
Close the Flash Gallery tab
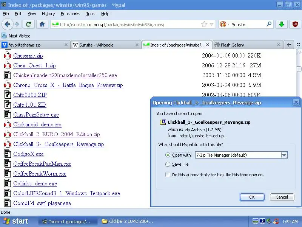278,45
